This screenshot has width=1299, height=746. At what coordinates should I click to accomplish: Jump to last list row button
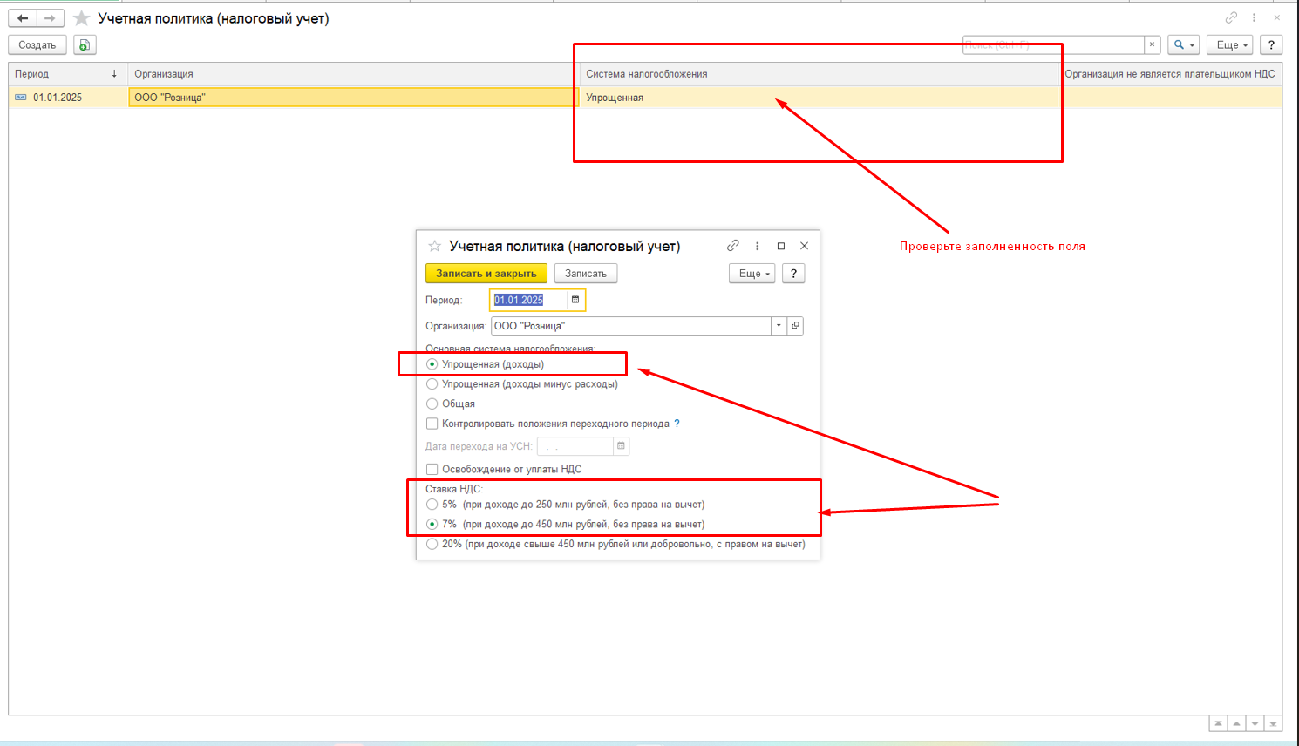tap(1273, 724)
